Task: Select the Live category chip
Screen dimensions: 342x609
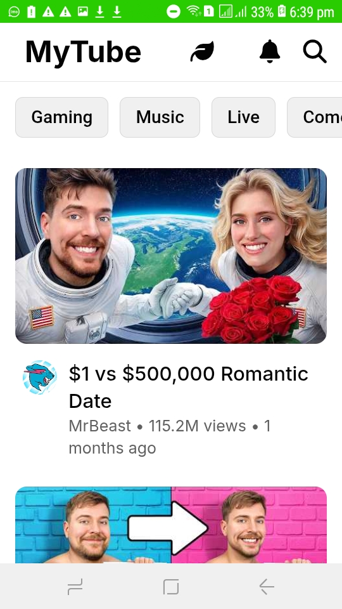Action: pyautogui.click(x=243, y=117)
